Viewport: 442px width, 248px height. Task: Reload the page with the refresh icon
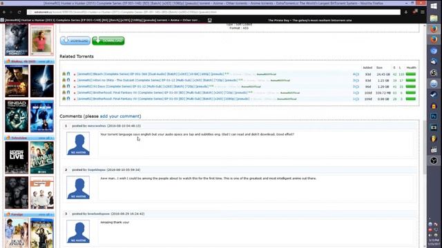(19, 12)
